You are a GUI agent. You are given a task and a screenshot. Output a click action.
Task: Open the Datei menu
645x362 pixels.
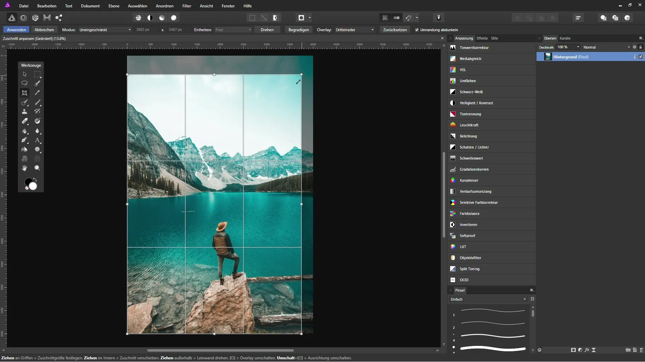coord(24,6)
